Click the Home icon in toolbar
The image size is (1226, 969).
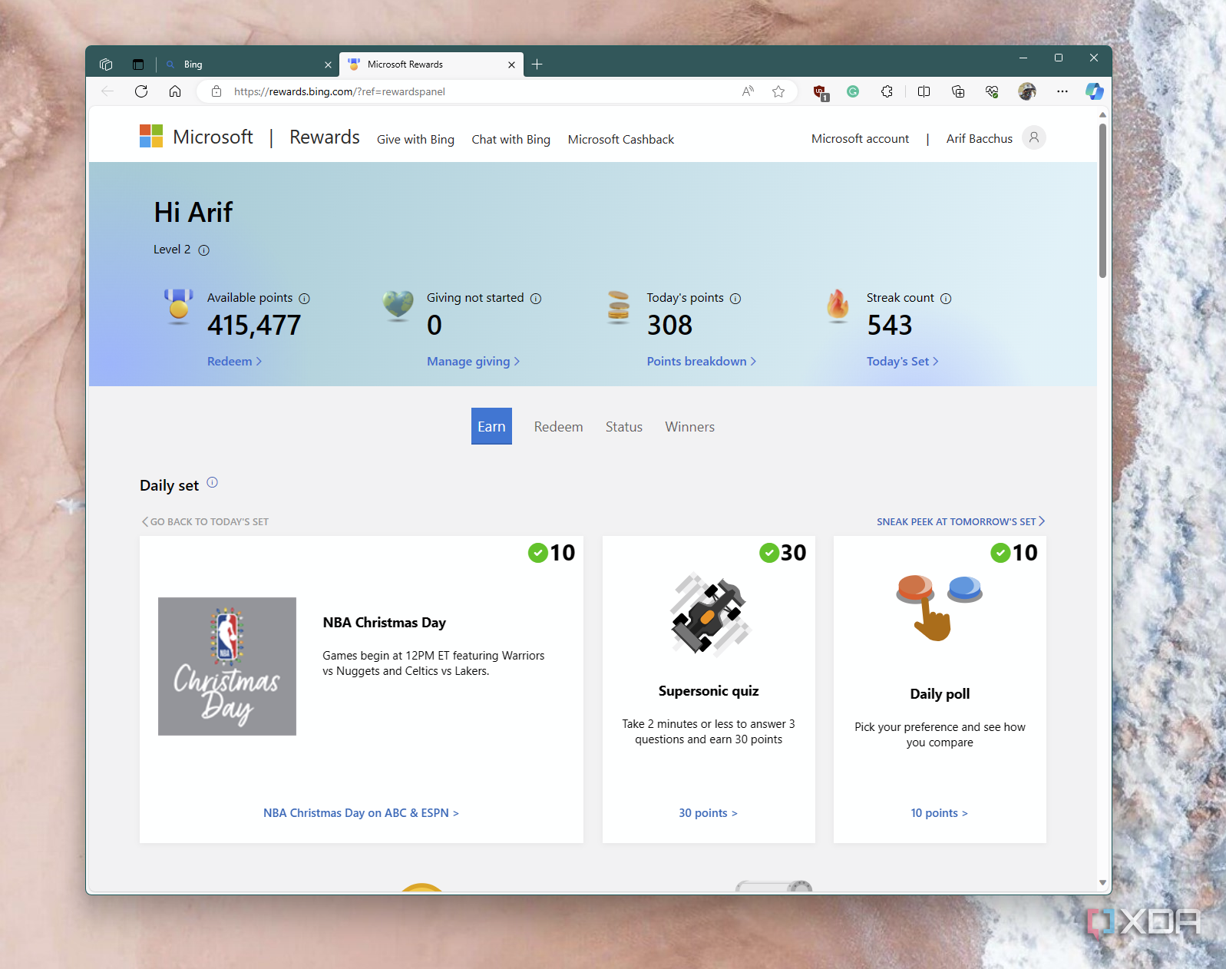tap(175, 91)
